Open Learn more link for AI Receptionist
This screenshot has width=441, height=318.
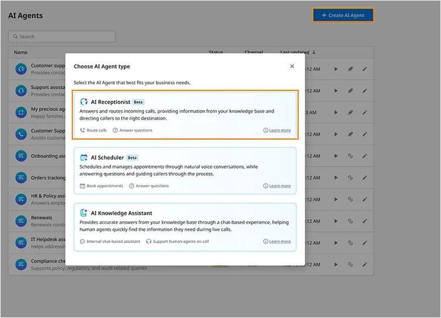(279, 130)
